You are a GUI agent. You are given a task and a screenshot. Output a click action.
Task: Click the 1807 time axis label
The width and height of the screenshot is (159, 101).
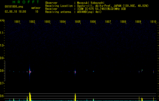[108, 22]
